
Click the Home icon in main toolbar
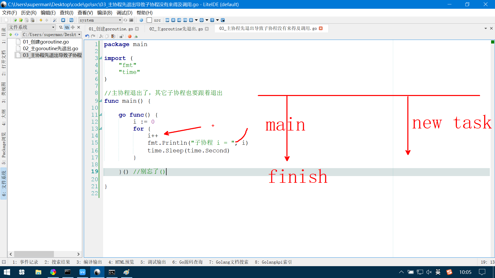[x=63, y=20]
